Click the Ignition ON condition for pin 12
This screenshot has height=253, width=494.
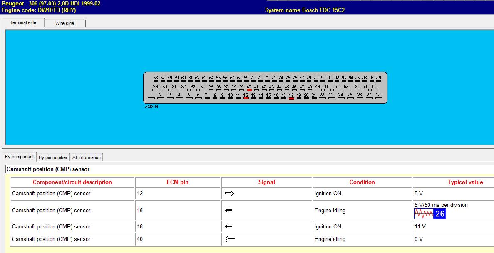click(328, 194)
